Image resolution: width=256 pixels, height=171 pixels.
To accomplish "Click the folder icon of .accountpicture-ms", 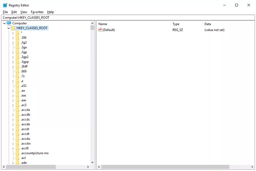I will pos(17,153).
